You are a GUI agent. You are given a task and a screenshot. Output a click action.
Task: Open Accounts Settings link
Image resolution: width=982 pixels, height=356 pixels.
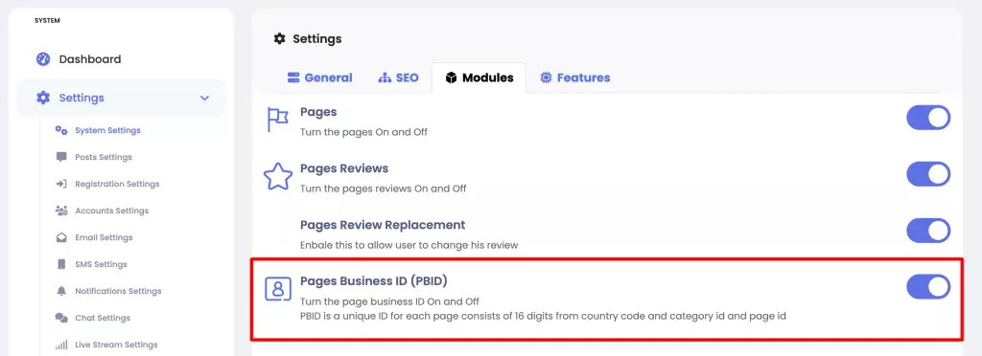tap(111, 211)
